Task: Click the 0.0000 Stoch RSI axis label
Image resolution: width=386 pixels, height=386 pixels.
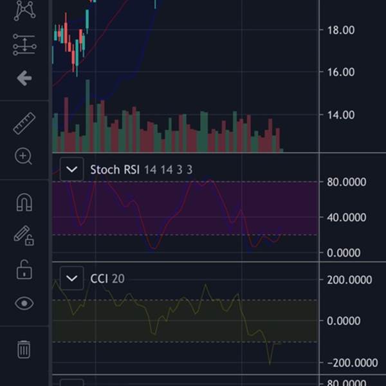Action: [x=344, y=253]
